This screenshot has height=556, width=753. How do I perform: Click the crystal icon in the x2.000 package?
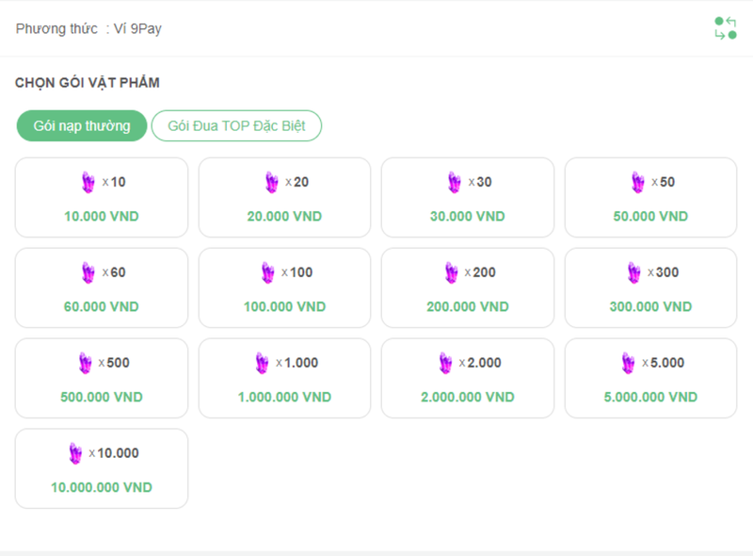pos(448,363)
